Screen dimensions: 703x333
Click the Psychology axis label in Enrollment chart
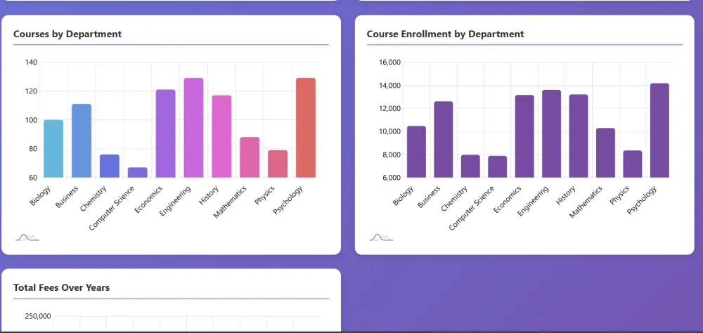642,200
